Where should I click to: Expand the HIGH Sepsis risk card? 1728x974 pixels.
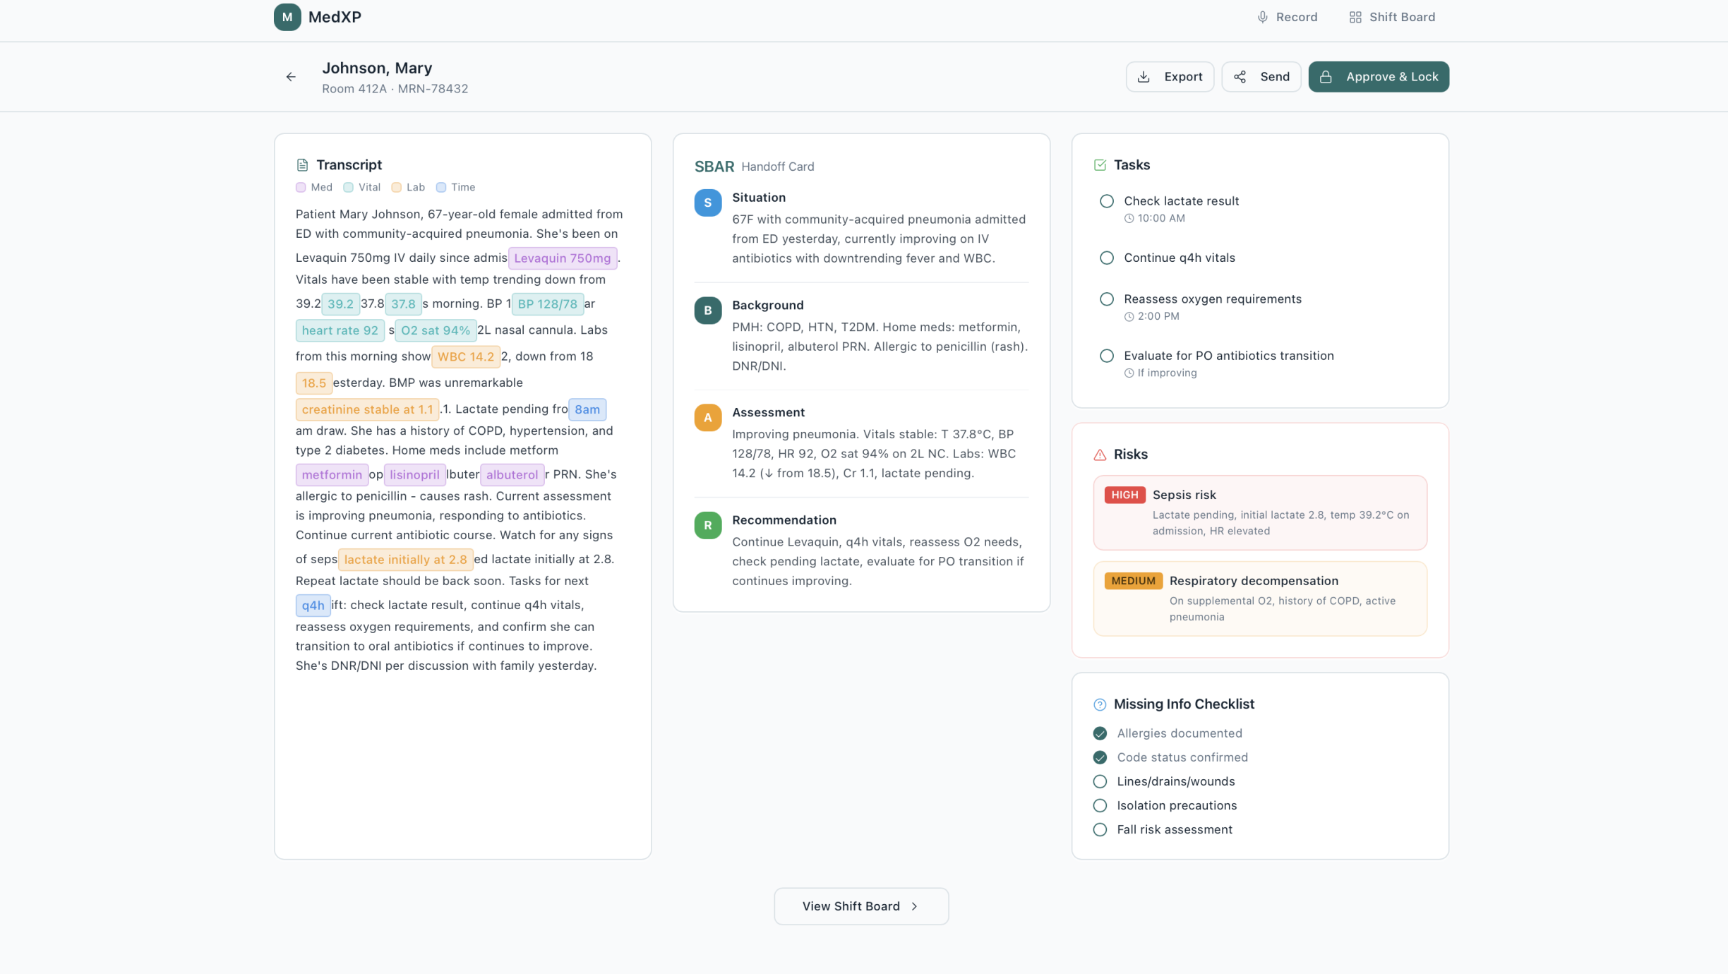click(x=1259, y=512)
